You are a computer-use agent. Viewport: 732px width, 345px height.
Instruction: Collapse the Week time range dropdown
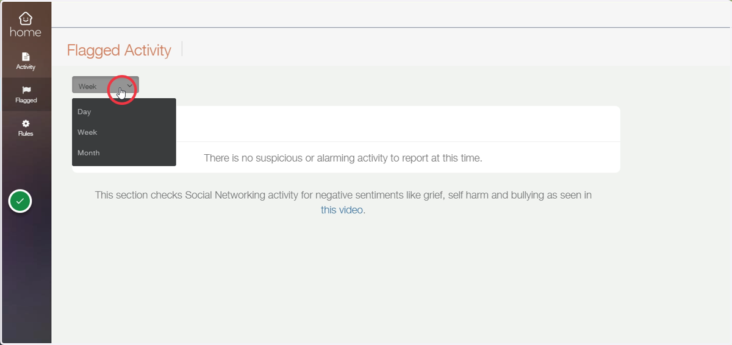click(106, 86)
